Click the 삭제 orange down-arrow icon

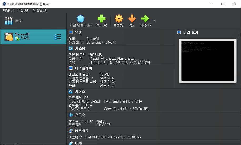coord(132,19)
